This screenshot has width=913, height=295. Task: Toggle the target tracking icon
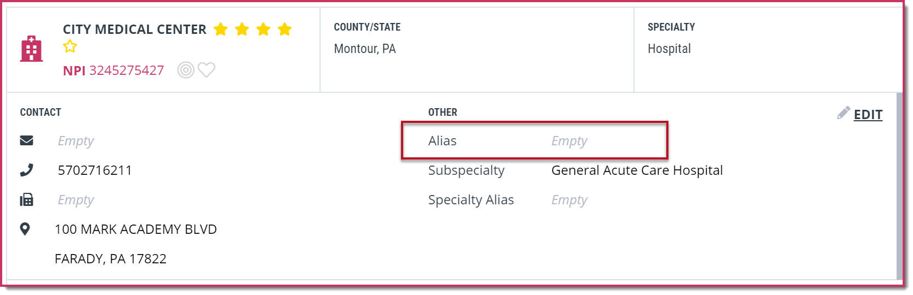pyautogui.click(x=186, y=70)
